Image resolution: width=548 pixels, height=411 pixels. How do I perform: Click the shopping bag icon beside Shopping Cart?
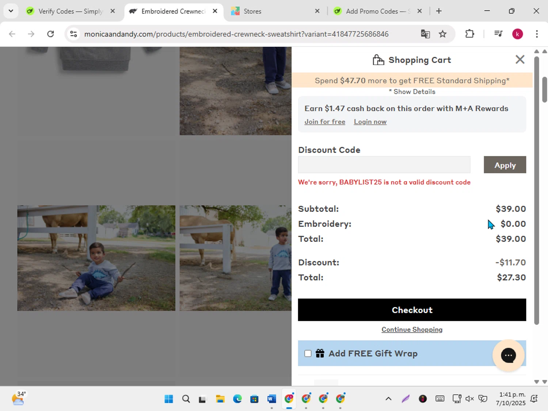(378, 60)
